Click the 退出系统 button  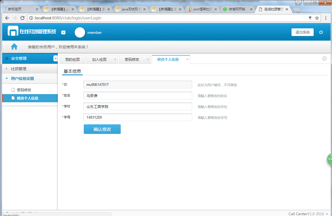[302, 32]
